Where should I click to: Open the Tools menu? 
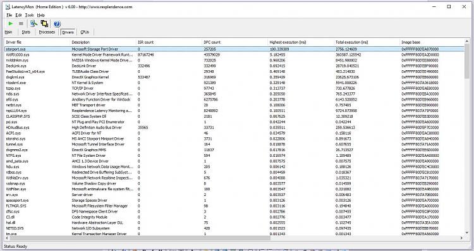pos(29,15)
